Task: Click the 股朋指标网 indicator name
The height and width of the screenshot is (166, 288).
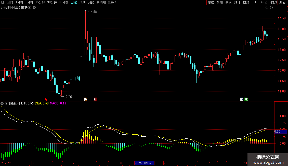Action: tap(12, 103)
